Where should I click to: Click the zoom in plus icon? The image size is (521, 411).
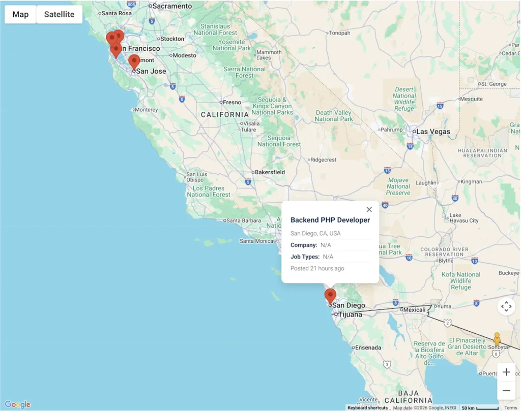[x=506, y=372]
